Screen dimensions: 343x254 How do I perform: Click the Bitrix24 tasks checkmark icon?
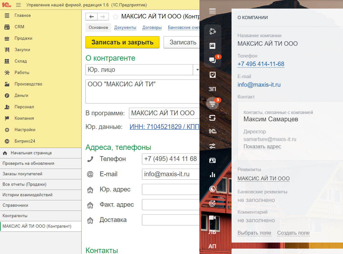point(212,75)
